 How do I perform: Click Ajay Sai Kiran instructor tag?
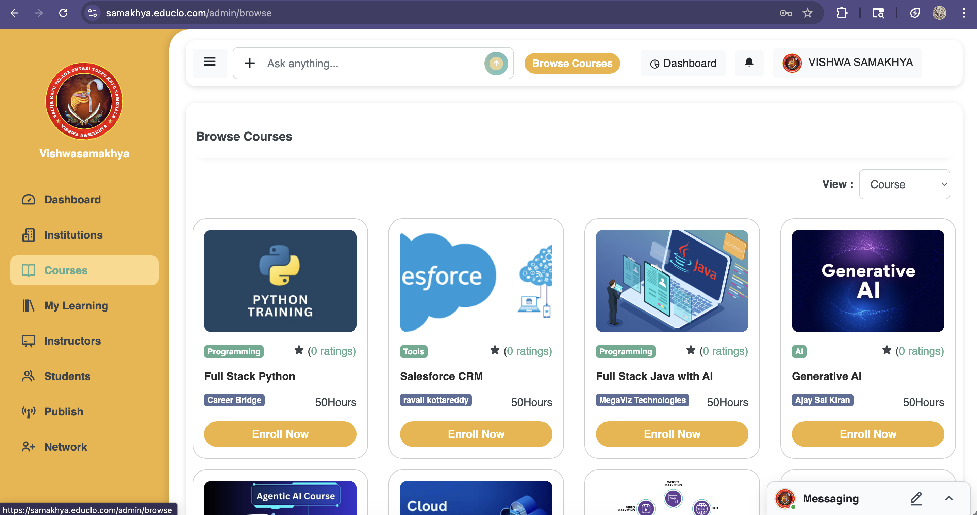822,400
